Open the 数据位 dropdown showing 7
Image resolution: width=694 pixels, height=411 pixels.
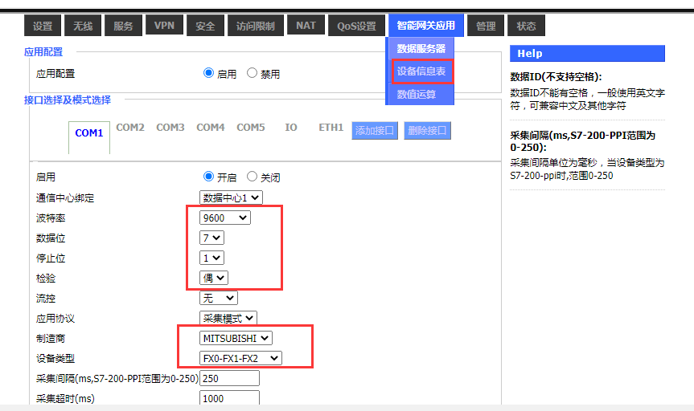point(211,238)
